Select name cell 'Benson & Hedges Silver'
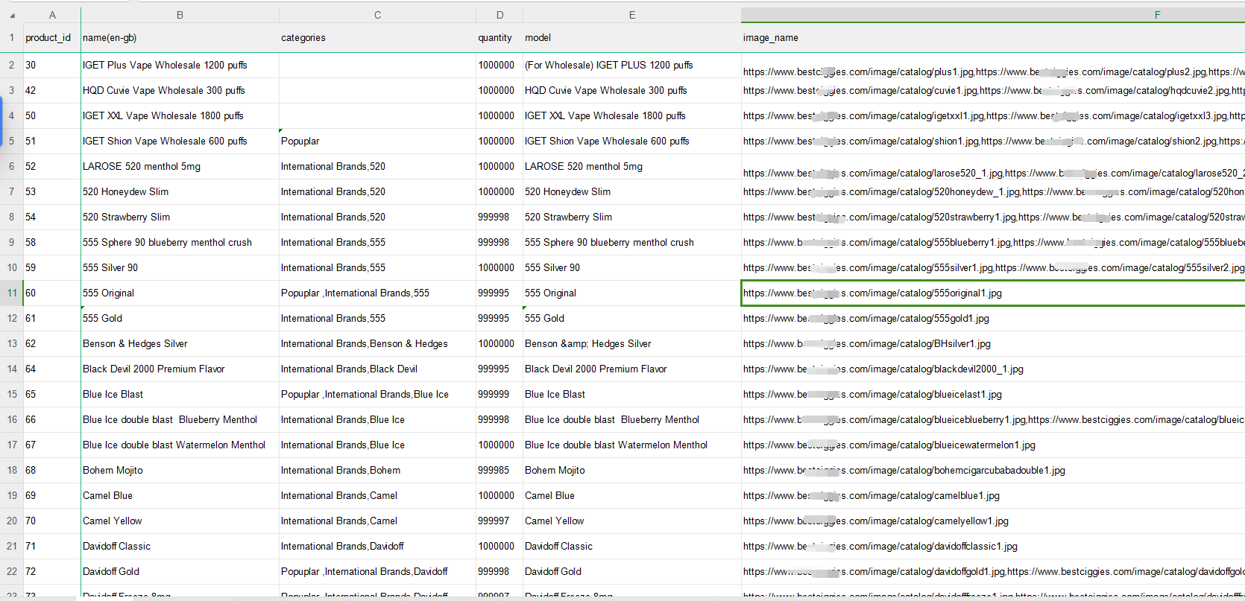 [x=180, y=343]
